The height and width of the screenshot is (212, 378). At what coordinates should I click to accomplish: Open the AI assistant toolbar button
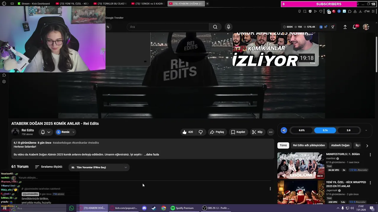pos(367,11)
